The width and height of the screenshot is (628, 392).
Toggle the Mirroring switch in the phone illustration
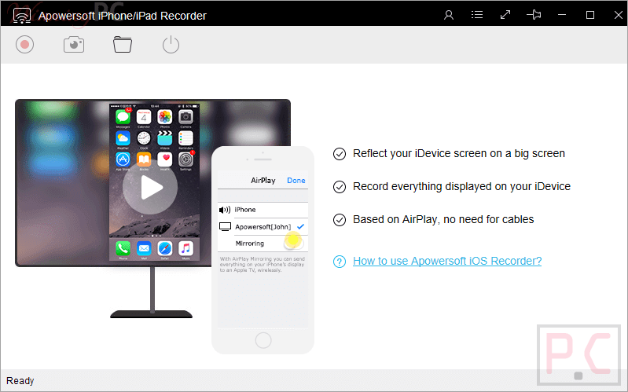(294, 242)
